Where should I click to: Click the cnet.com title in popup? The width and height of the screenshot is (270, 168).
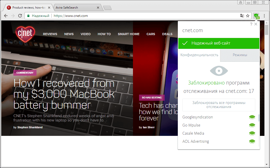click(x=192, y=30)
